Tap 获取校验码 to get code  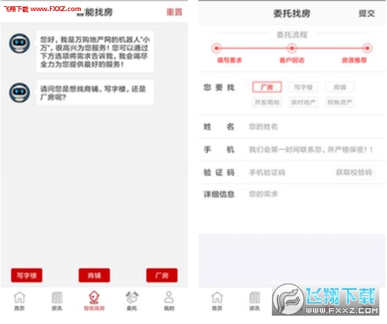(354, 172)
